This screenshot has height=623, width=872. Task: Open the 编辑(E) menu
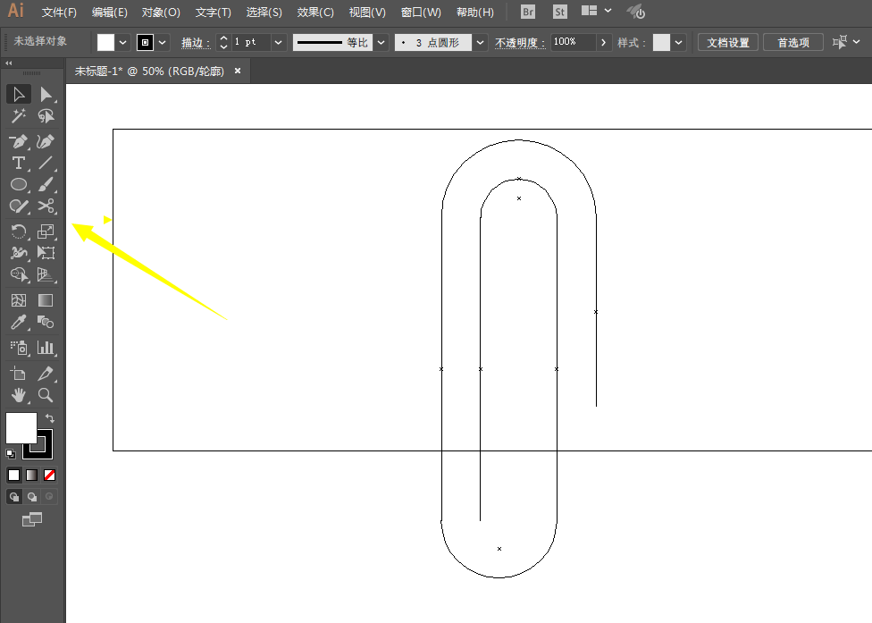tap(110, 13)
